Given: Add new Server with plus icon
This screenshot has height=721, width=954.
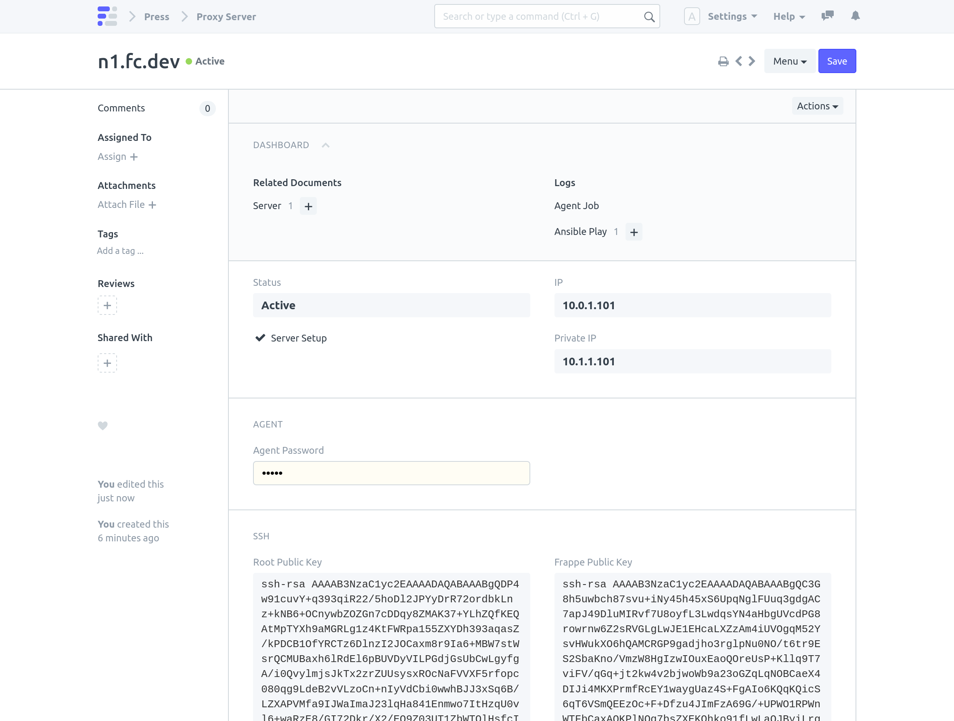Looking at the screenshot, I should point(308,206).
